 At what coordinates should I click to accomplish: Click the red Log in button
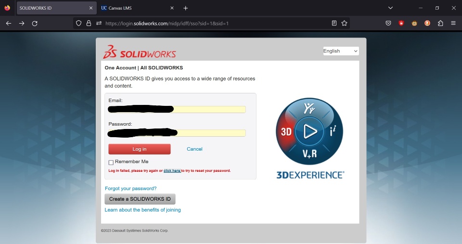tap(140, 149)
